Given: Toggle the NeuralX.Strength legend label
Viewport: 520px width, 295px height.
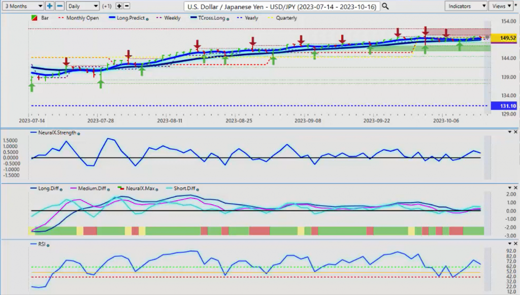Looking at the screenshot, I should tap(57, 133).
